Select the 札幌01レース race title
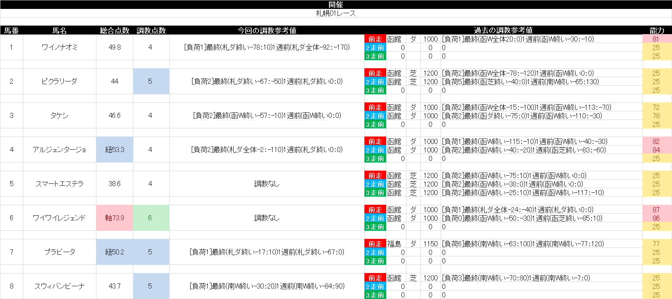The height and width of the screenshot is (299, 672). click(x=336, y=13)
